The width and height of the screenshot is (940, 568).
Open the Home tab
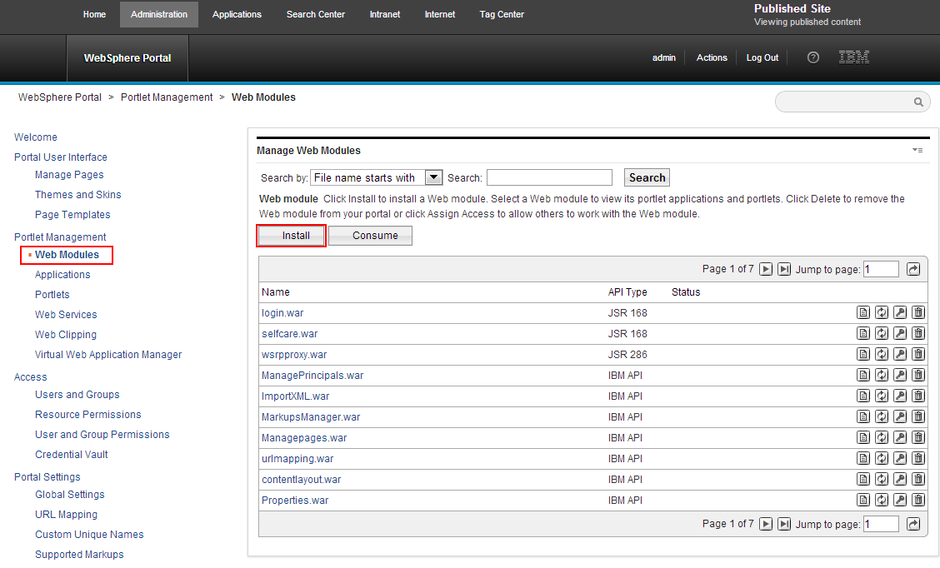pos(94,14)
